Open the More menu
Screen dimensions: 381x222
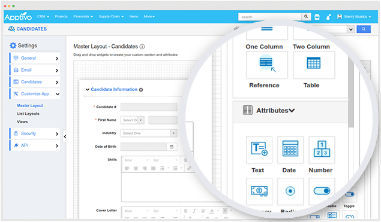149,17
